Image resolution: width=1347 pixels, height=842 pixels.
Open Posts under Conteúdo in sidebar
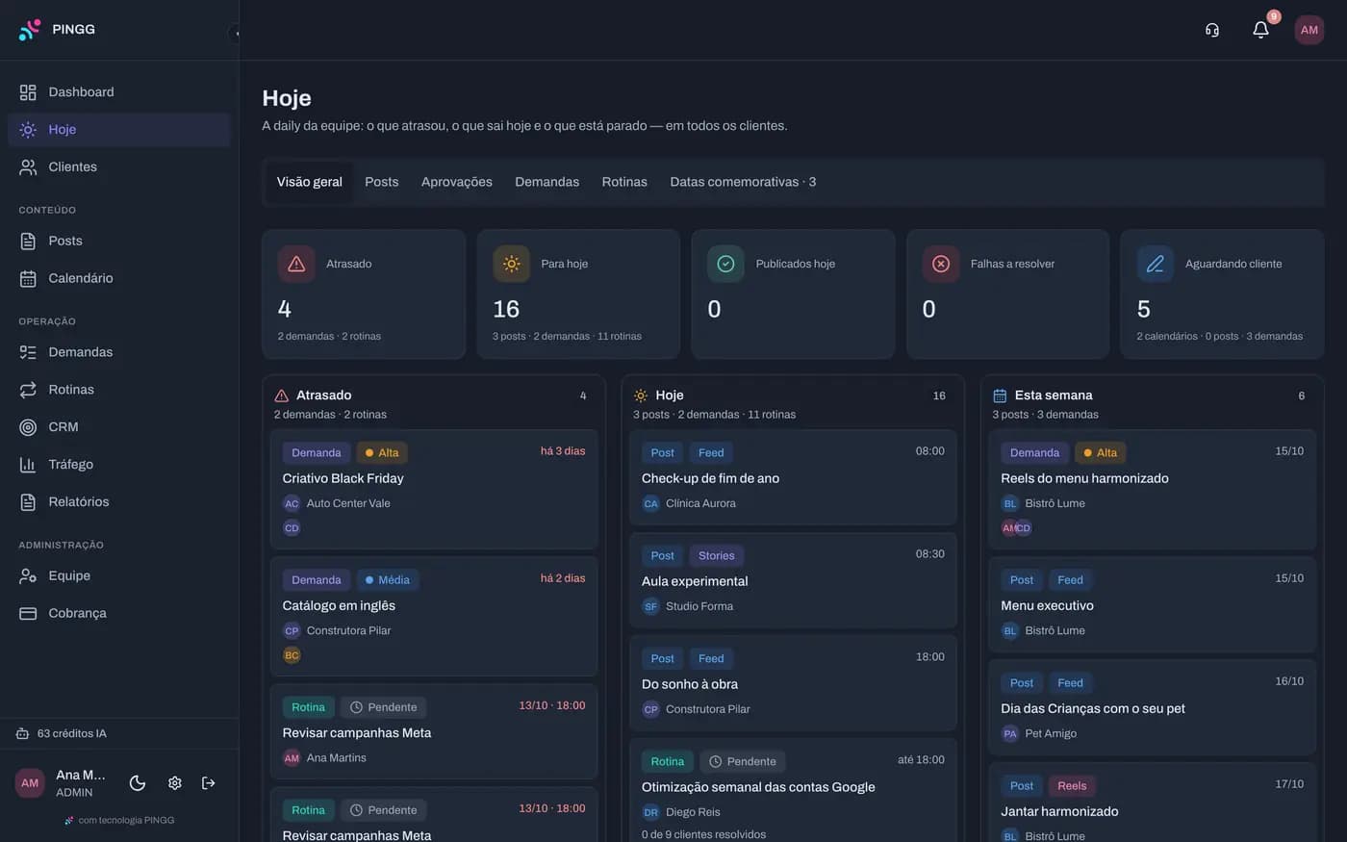pyautogui.click(x=119, y=241)
